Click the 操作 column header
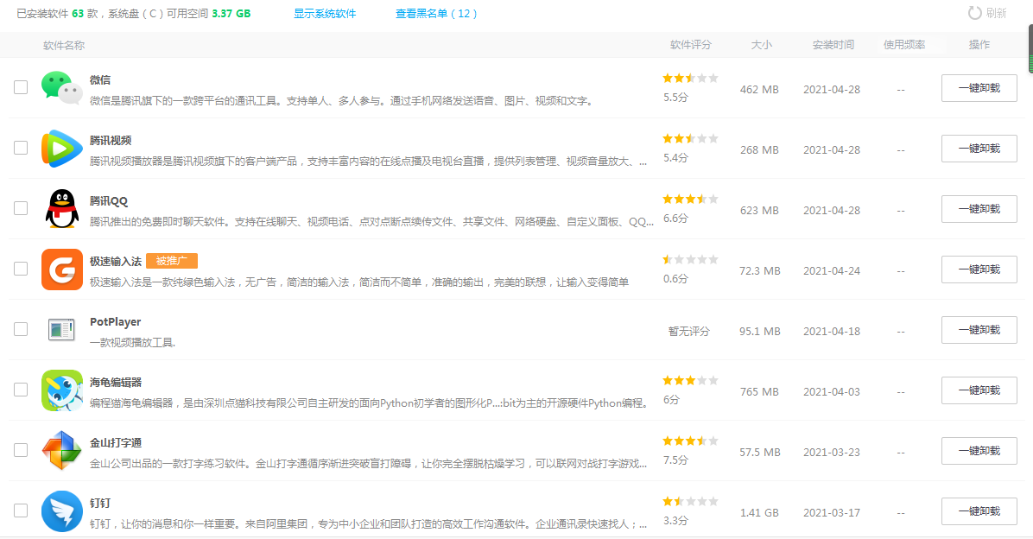 click(979, 45)
